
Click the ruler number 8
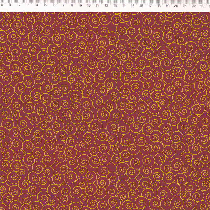[72, 5]
